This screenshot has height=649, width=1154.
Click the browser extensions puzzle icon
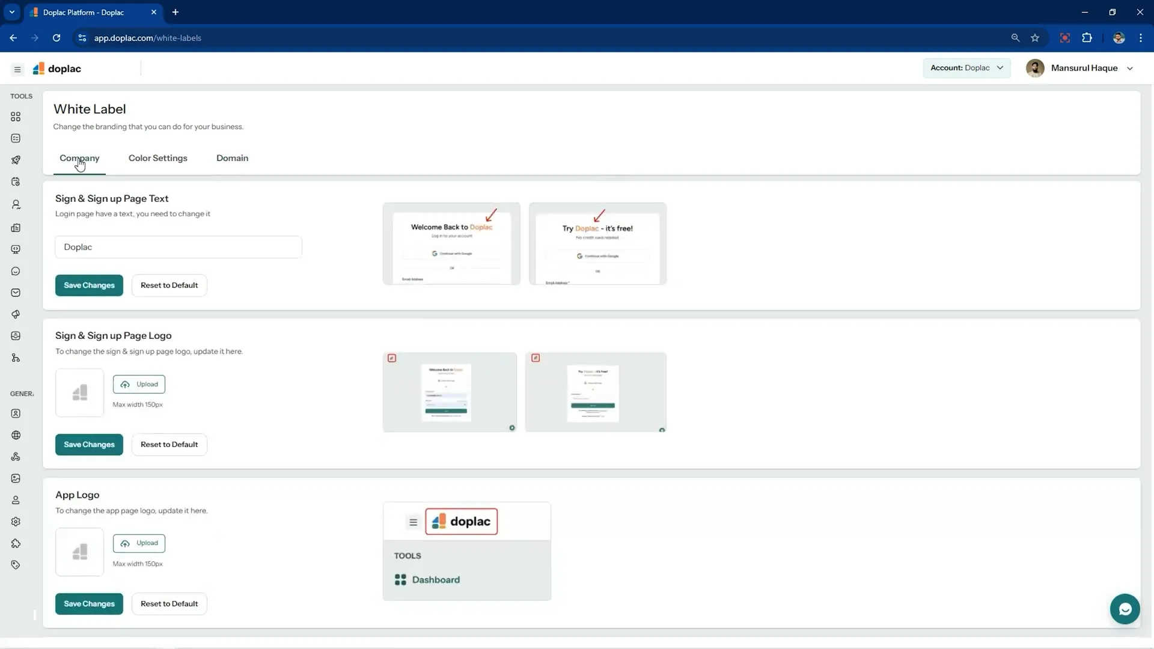point(1087,38)
